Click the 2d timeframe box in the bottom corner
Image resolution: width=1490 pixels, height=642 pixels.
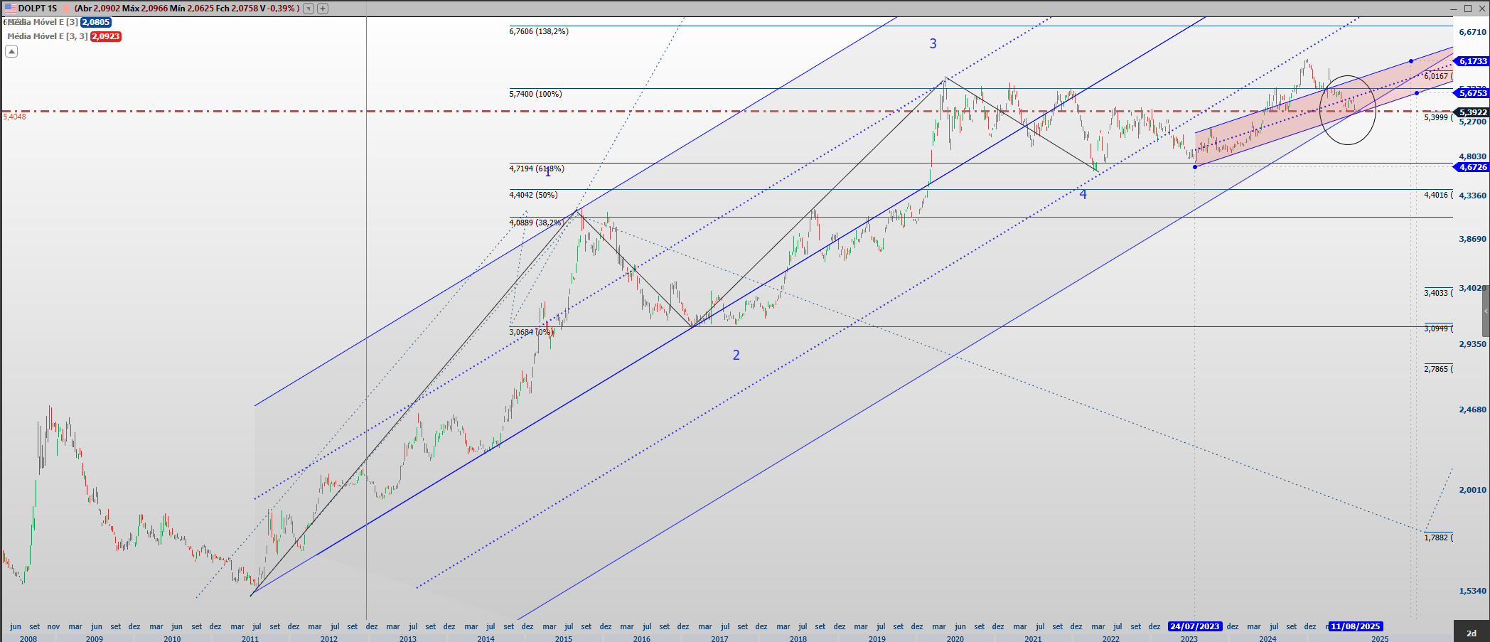point(1471,633)
